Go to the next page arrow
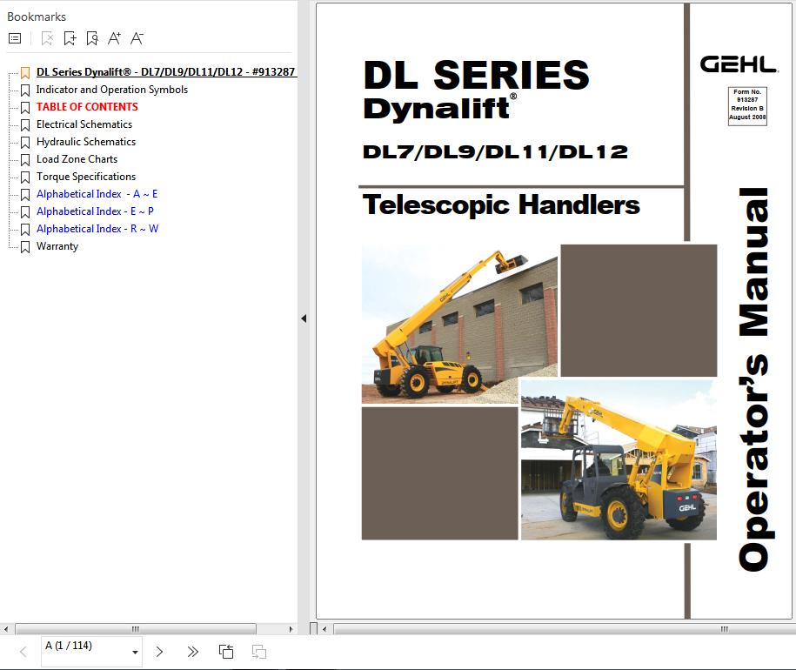 point(159,652)
